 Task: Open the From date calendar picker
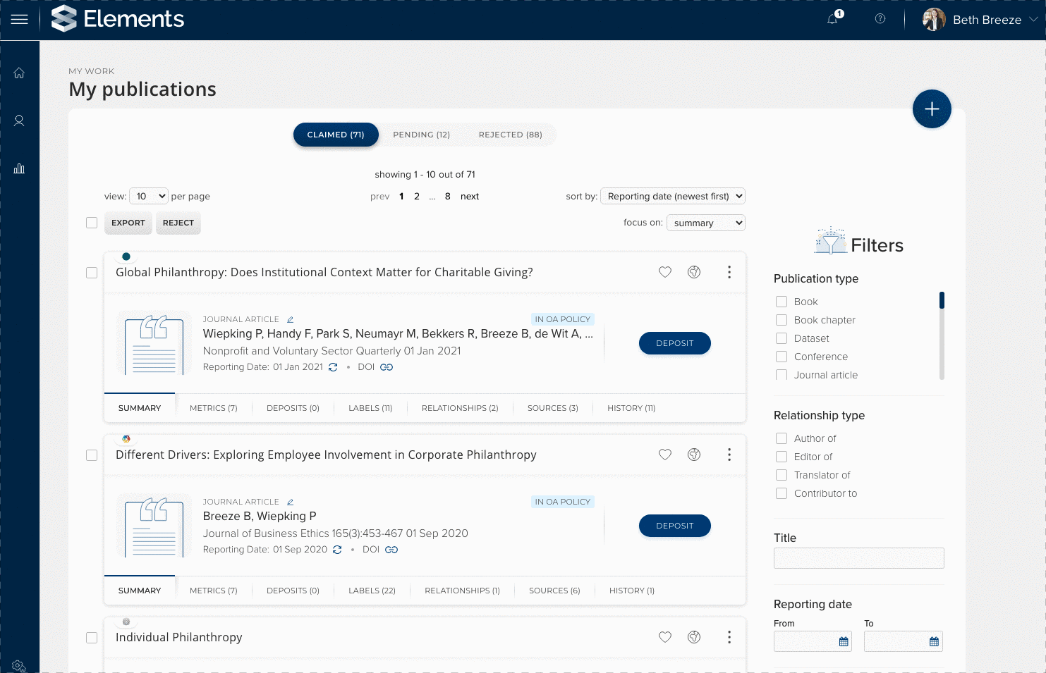pyautogui.click(x=844, y=641)
